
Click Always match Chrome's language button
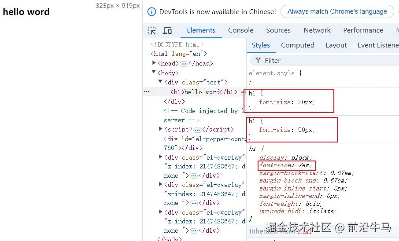tap(337, 11)
